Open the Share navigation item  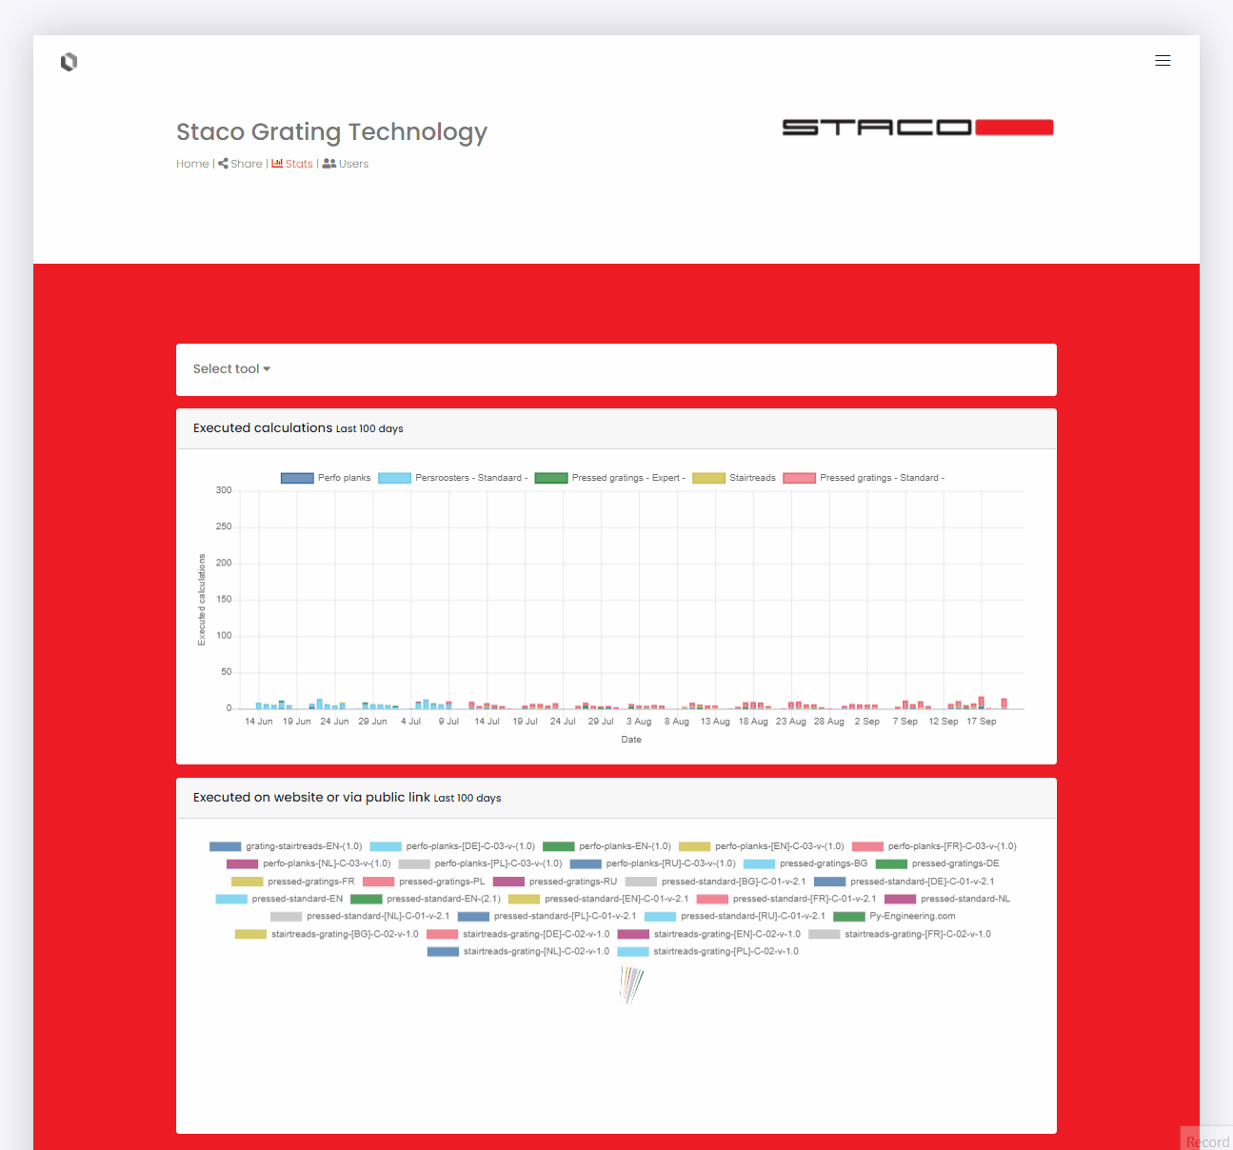pyautogui.click(x=247, y=164)
